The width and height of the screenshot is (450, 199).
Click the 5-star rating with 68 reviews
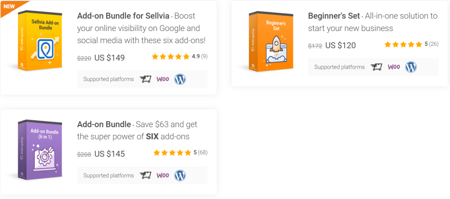pyautogui.click(x=180, y=153)
